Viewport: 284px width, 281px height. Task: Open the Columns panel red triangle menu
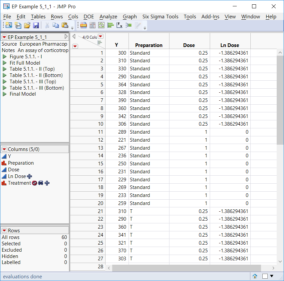(x=4, y=149)
